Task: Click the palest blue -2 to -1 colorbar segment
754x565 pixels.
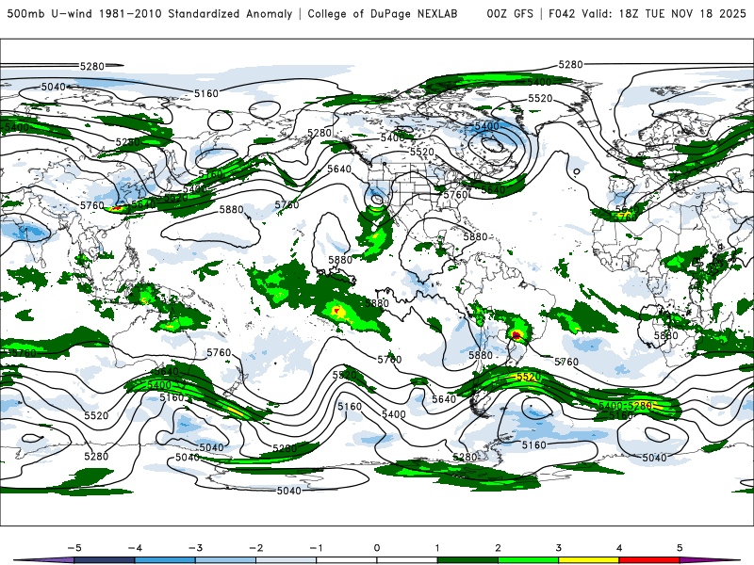Action: (x=287, y=560)
